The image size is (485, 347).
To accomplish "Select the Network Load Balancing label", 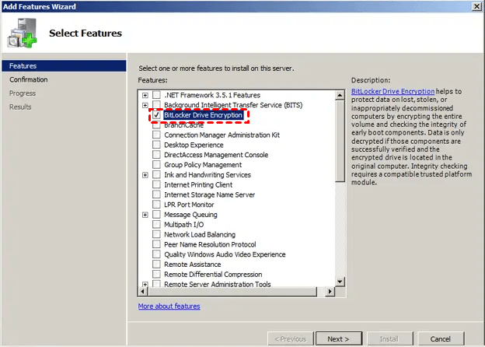I will tap(200, 234).
